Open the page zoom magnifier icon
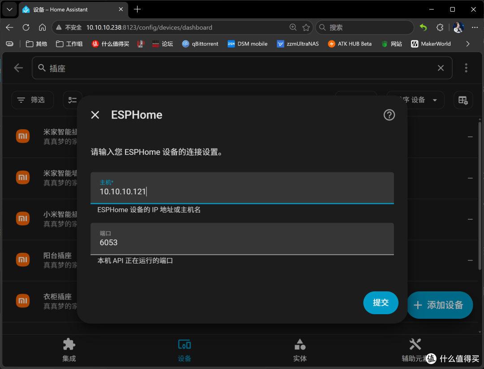 pyautogui.click(x=293, y=27)
